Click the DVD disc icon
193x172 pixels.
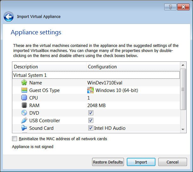pyautogui.click(x=24, y=113)
